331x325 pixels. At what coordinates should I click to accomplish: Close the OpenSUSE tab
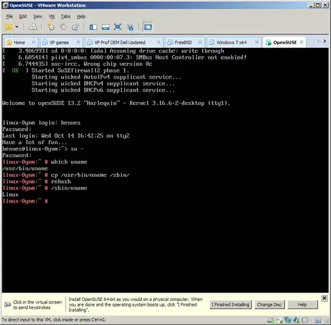[302, 42]
